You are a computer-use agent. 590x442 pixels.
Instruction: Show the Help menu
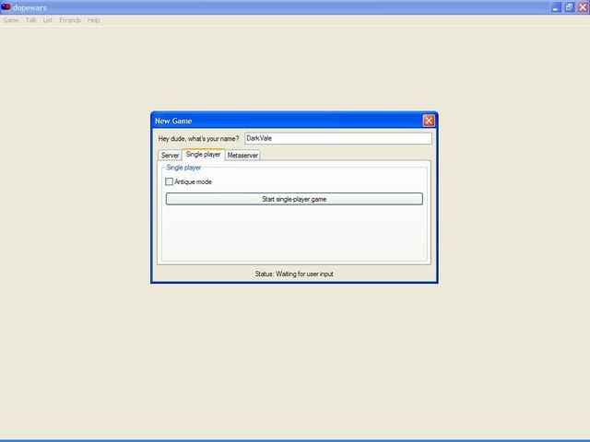tap(93, 19)
